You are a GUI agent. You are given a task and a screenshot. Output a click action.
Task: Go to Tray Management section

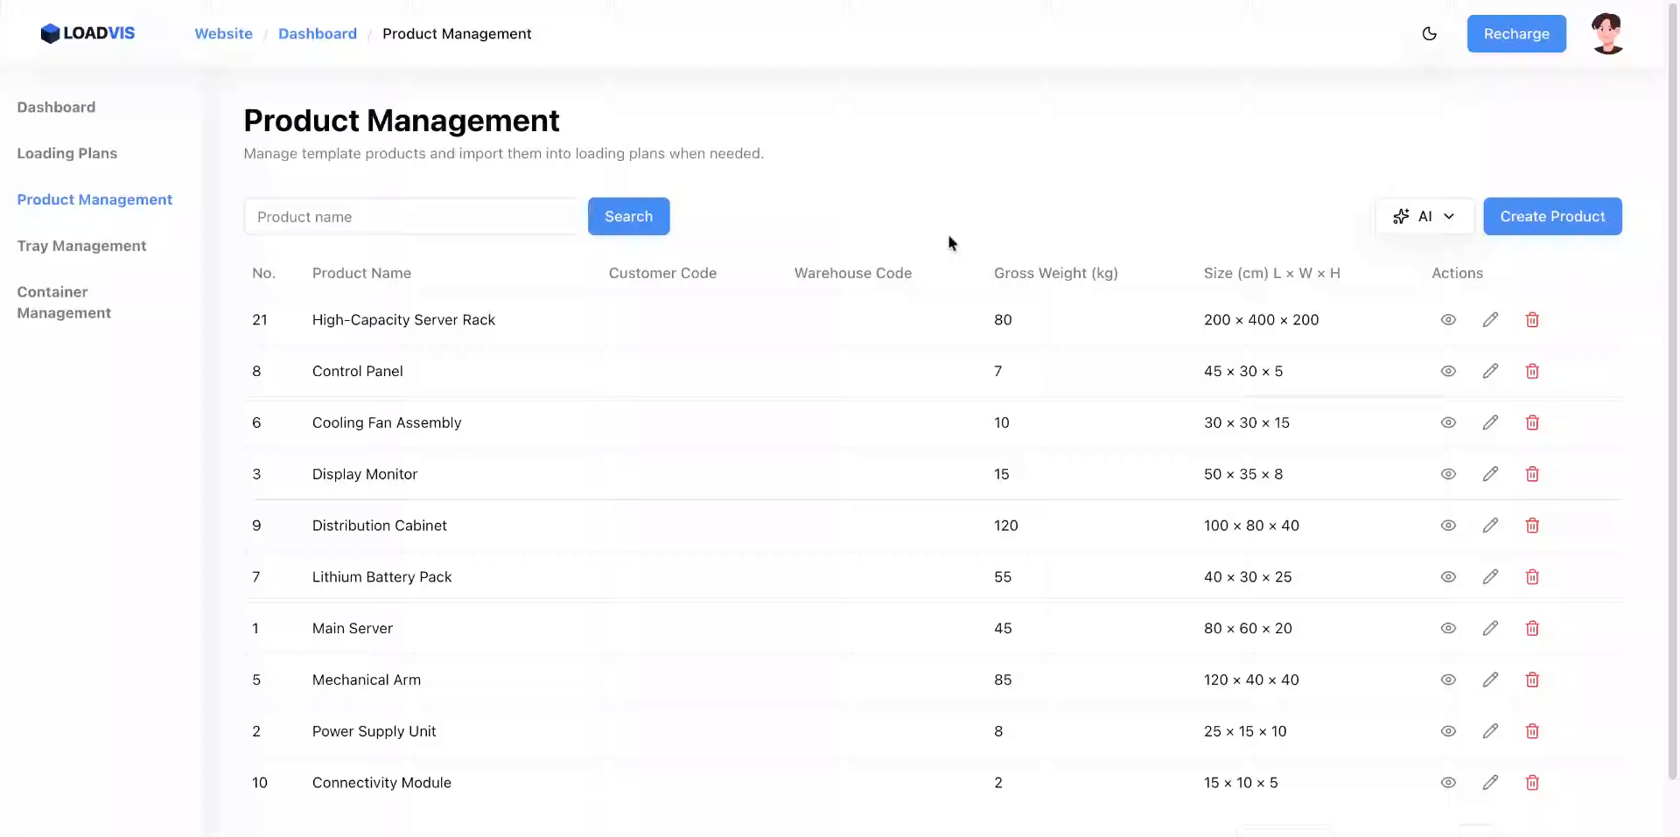(x=81, y=246)
